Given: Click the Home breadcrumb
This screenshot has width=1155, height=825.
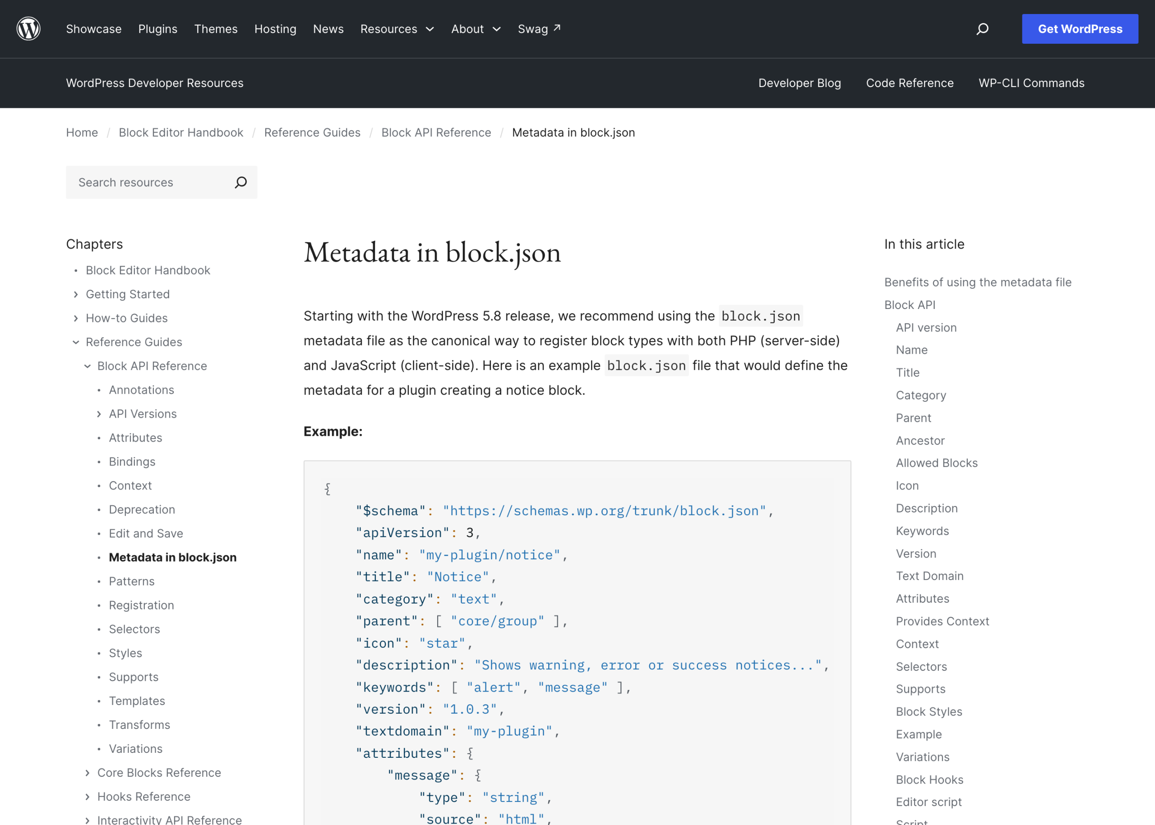Looking at the screenshot, I should (x=82, y=133).
